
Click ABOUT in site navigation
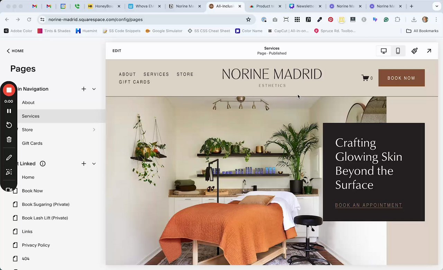pos(127,74)
